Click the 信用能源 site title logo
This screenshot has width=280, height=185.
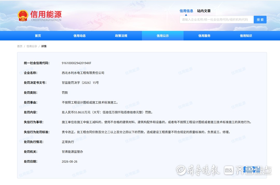46,14
